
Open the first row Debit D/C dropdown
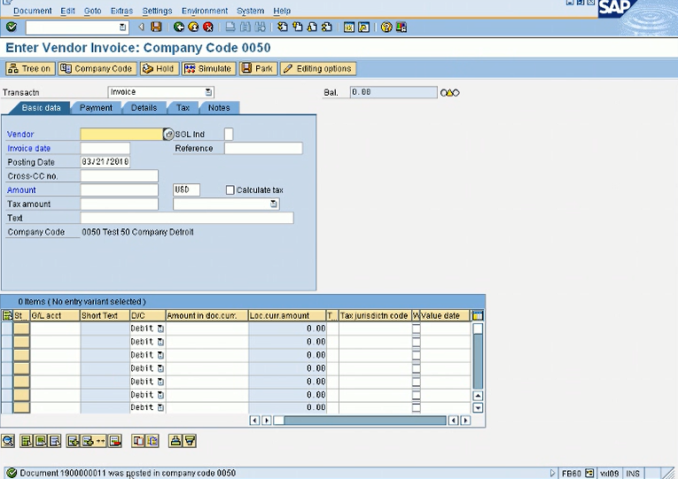click(x=160, y=328)
